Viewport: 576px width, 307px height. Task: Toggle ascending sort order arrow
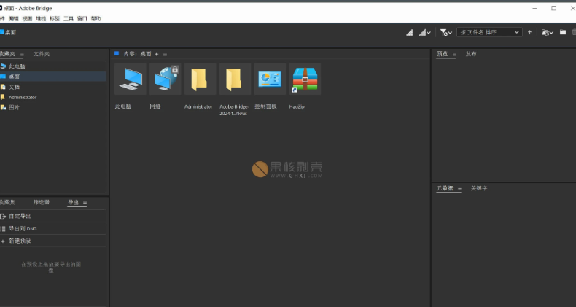click(x=529, y=32)
